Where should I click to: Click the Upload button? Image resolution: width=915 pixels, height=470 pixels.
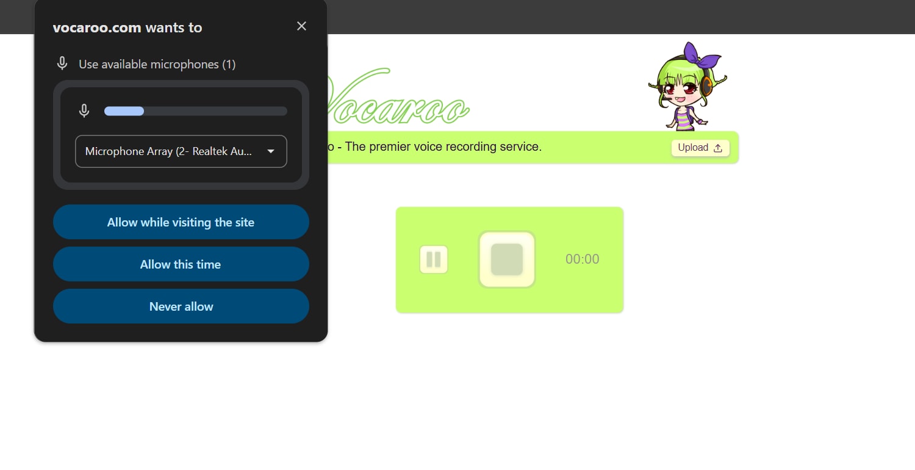700,148
